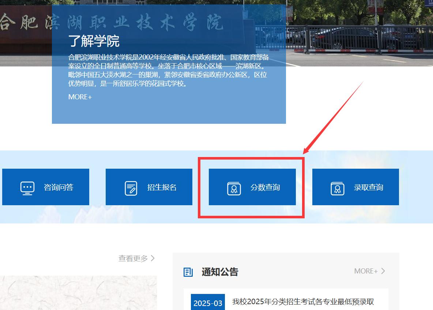Click the 录取查询 certificate ribbon icon
This screenshot has height=310, width=433.
click(338, 189)
